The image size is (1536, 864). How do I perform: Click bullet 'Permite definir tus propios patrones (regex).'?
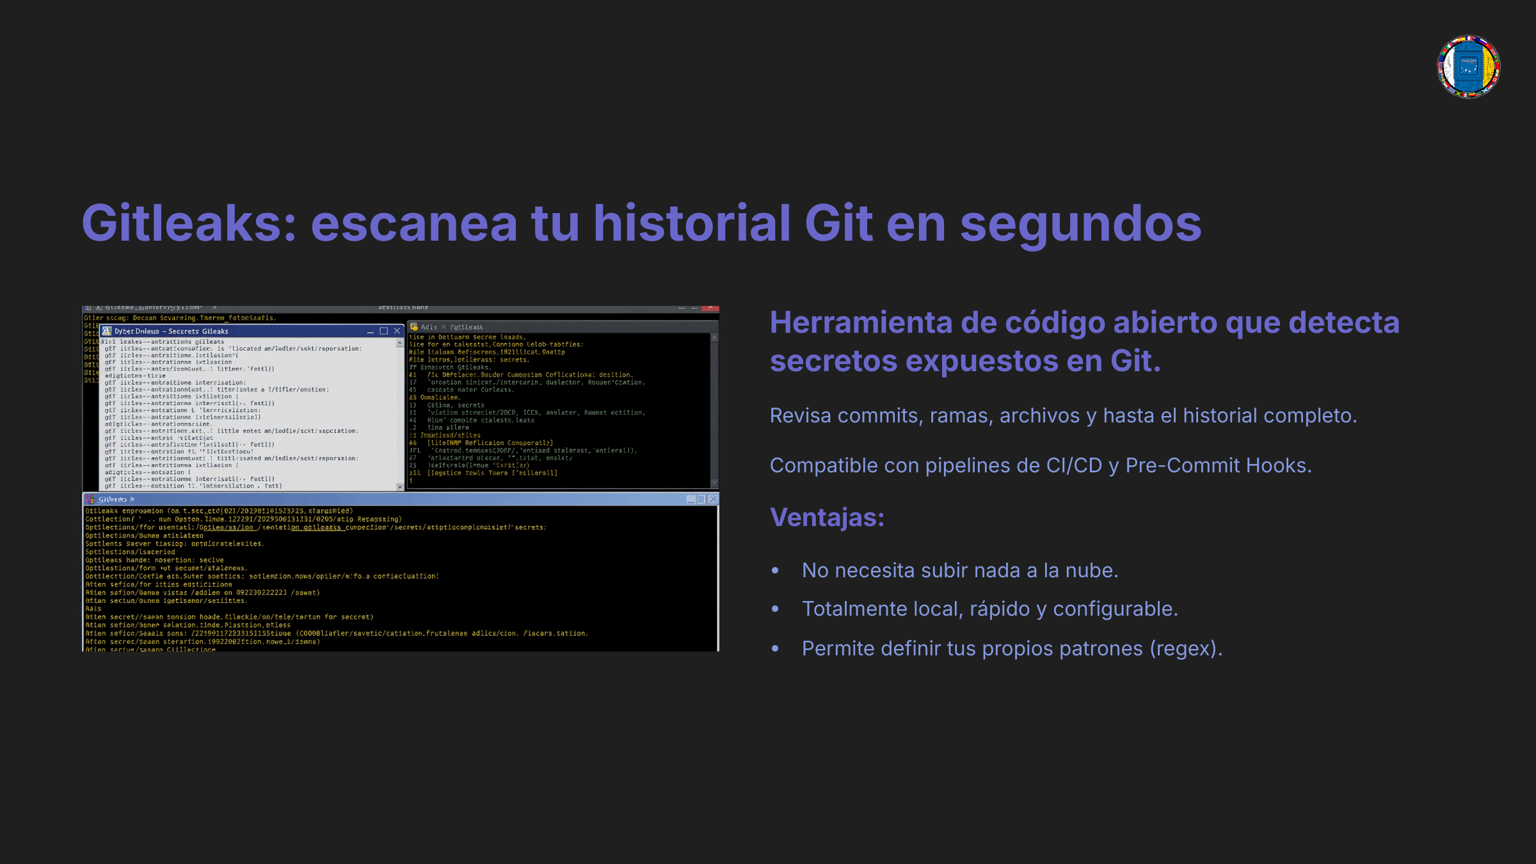click(1012, 648)
